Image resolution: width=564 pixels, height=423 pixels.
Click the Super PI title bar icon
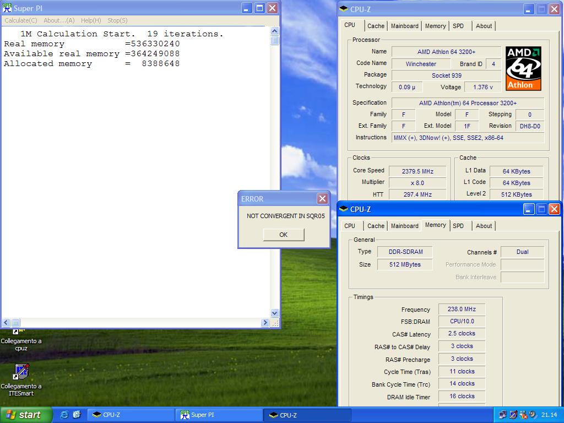point(7,8)
